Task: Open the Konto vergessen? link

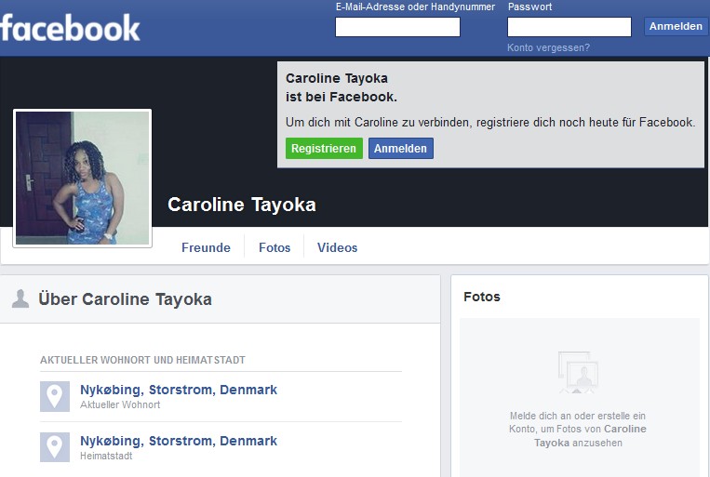Action: [x=548, y=47]
